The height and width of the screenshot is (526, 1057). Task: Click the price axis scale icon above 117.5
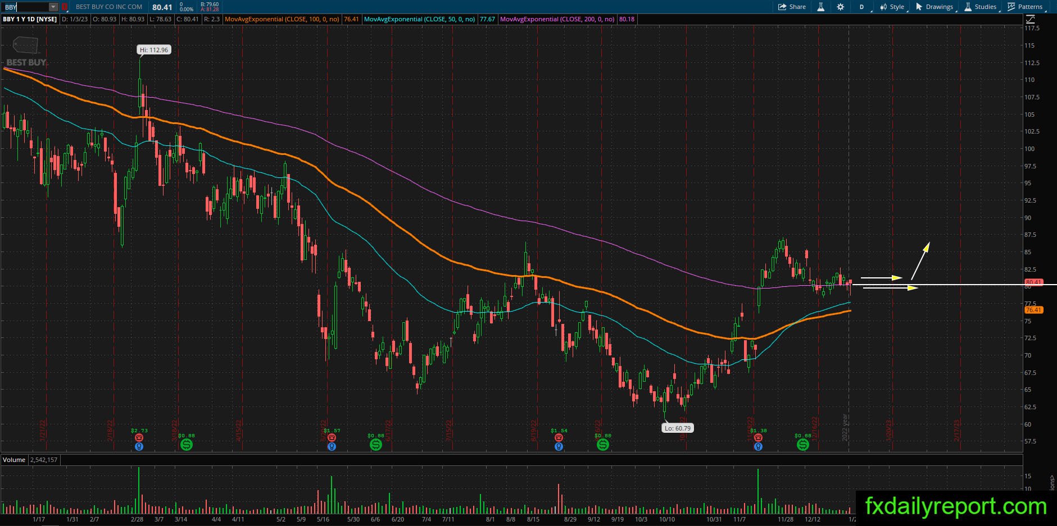click(1031, 19)
